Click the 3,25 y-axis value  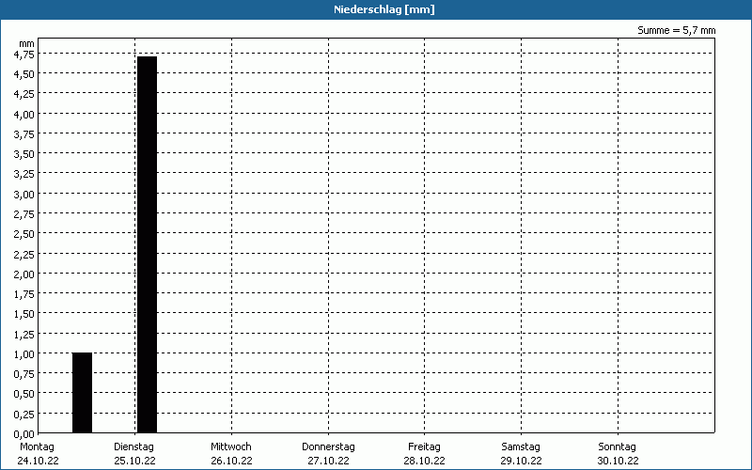pos(24,174)
